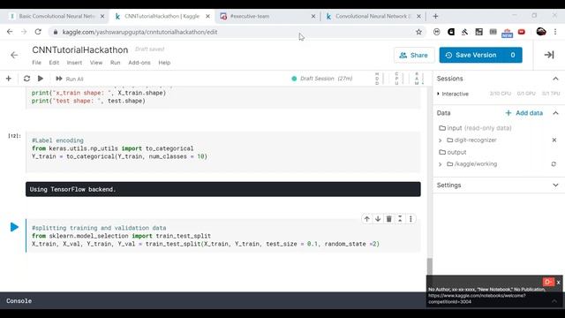Viewport: 565px width, 318px height.
Task: Bookmark this page with the star icon
Action: [x=418, y=32]
